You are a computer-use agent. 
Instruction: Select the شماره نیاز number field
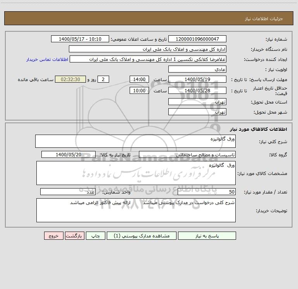coord(197,39)
